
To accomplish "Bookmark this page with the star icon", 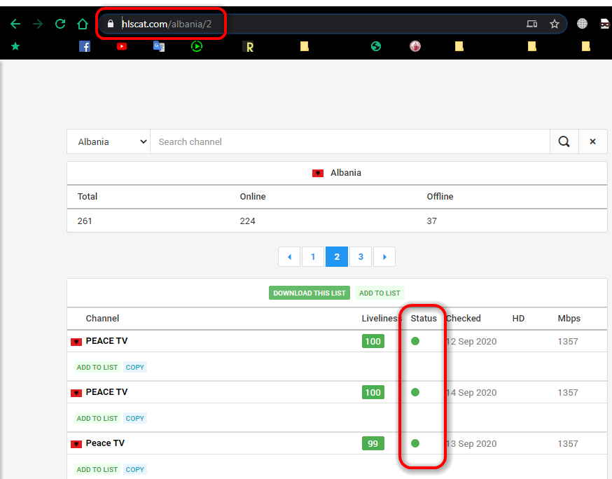I will [555, 23].
